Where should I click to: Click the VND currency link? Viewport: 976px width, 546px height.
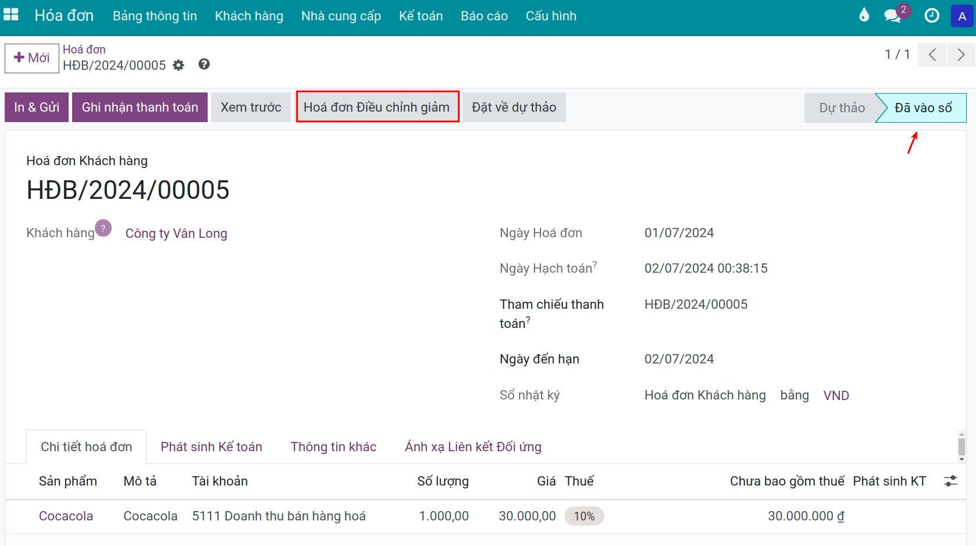[836, 395]
